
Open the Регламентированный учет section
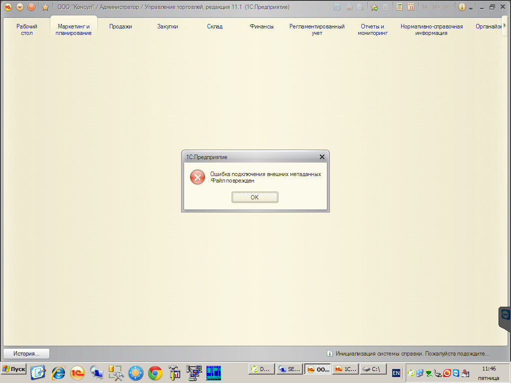tap(317, 29)
